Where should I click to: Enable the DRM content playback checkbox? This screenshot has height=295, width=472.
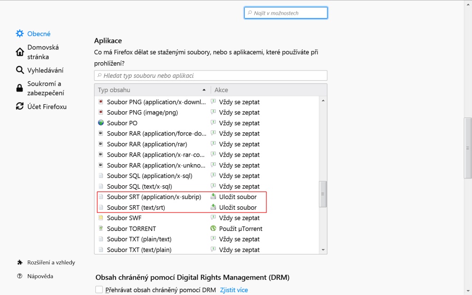click(99, 290)
